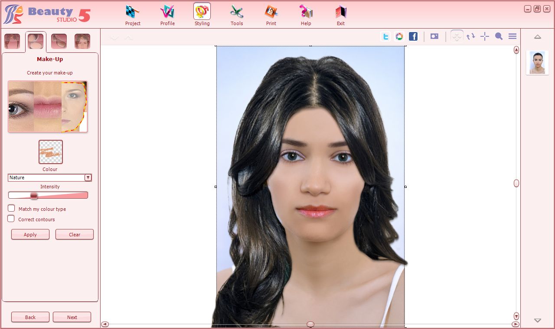Click the greyed-out up chevron in toolbar
The image size is (555, 329).
point(128,38)
